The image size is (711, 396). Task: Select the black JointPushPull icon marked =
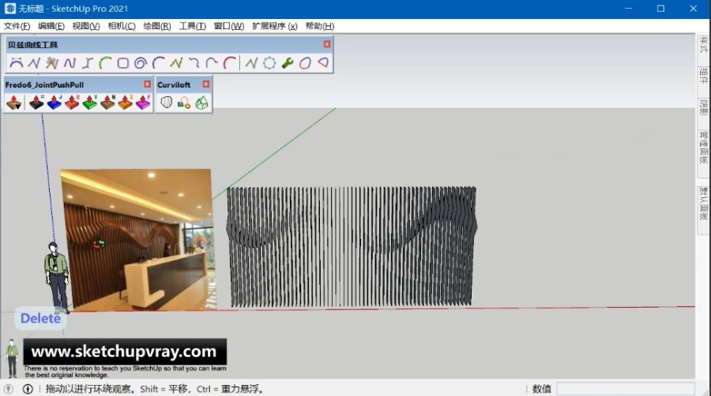[36, 103]
